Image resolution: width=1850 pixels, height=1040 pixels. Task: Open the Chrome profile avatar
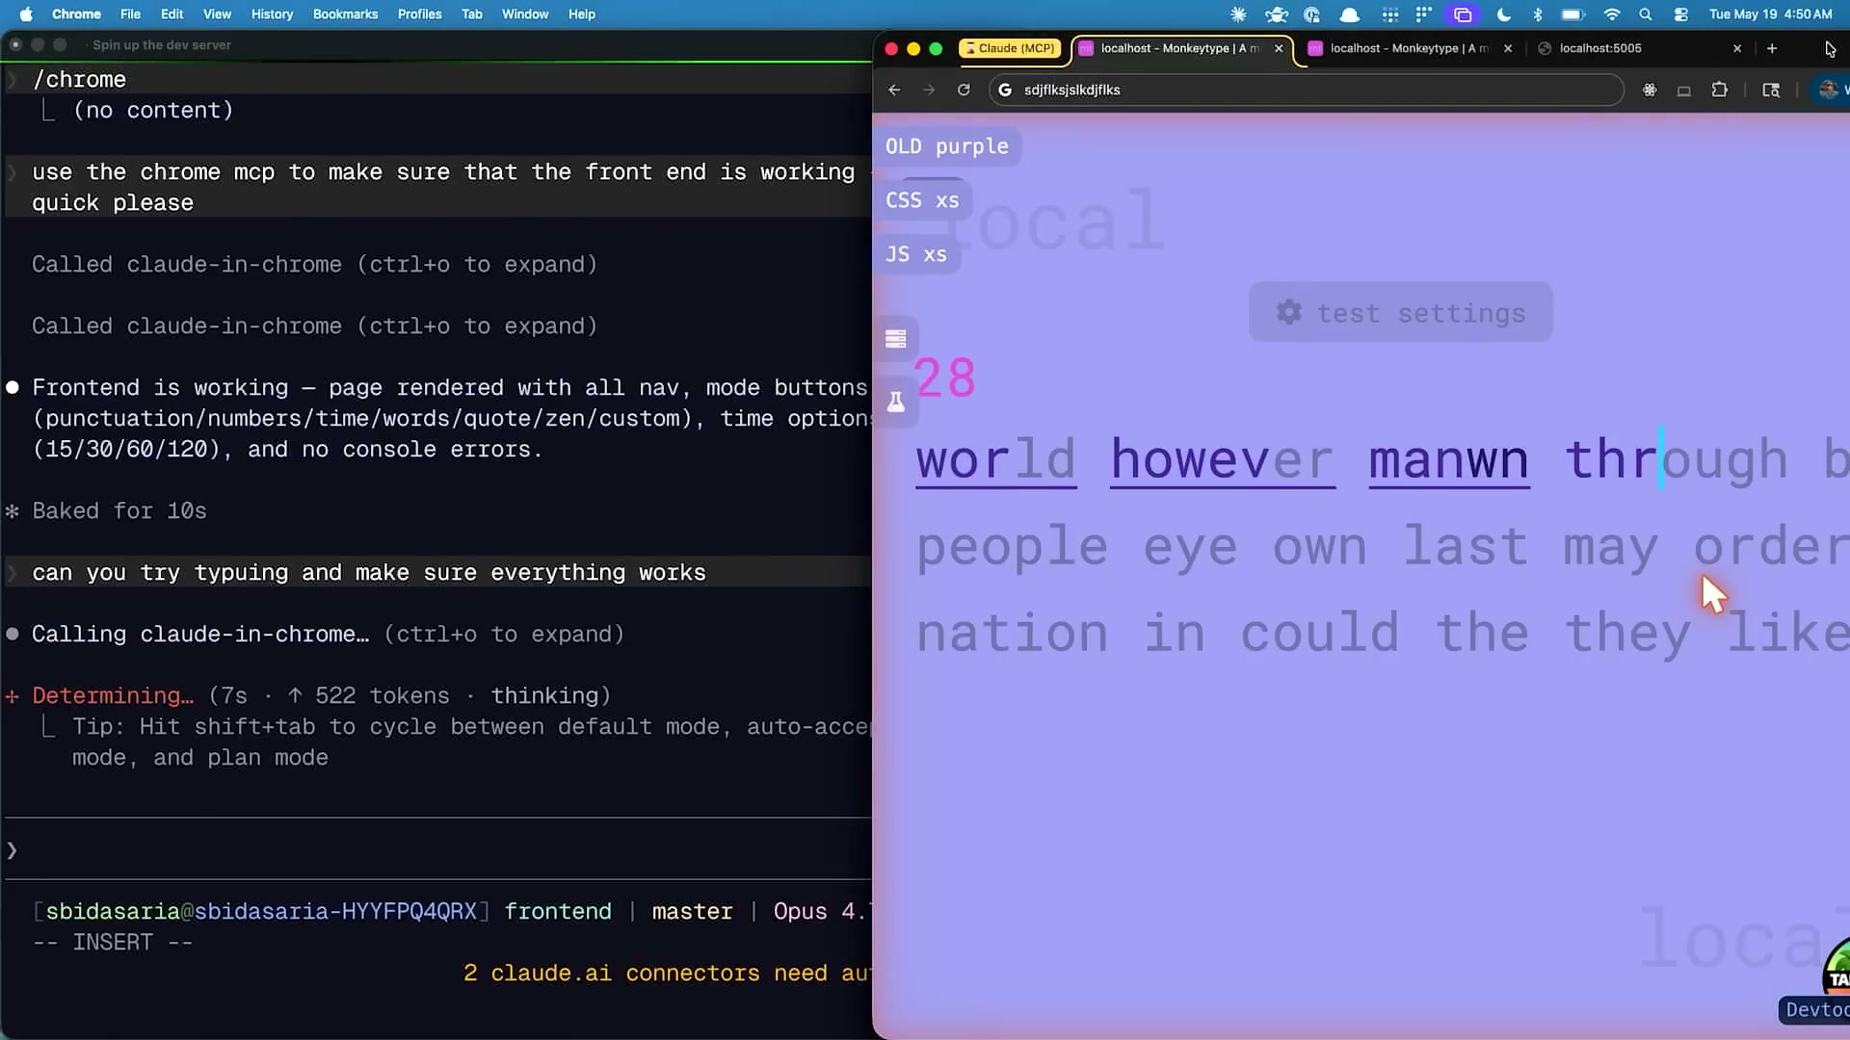(1828, 90)
